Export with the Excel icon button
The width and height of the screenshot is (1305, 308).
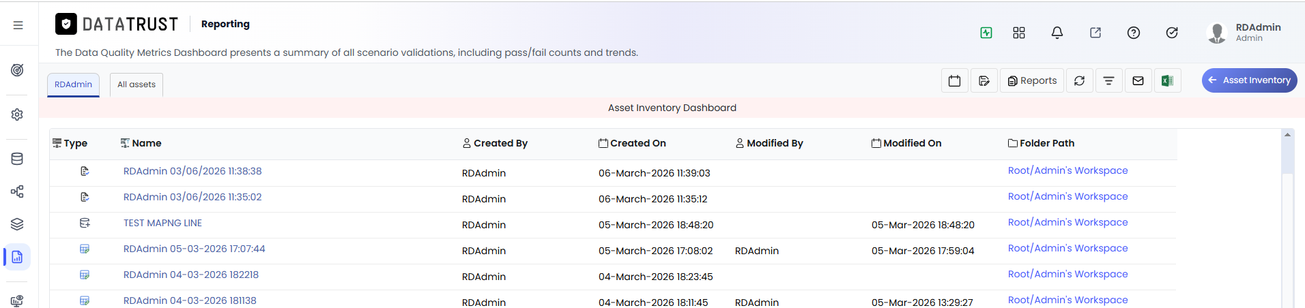1167,80
